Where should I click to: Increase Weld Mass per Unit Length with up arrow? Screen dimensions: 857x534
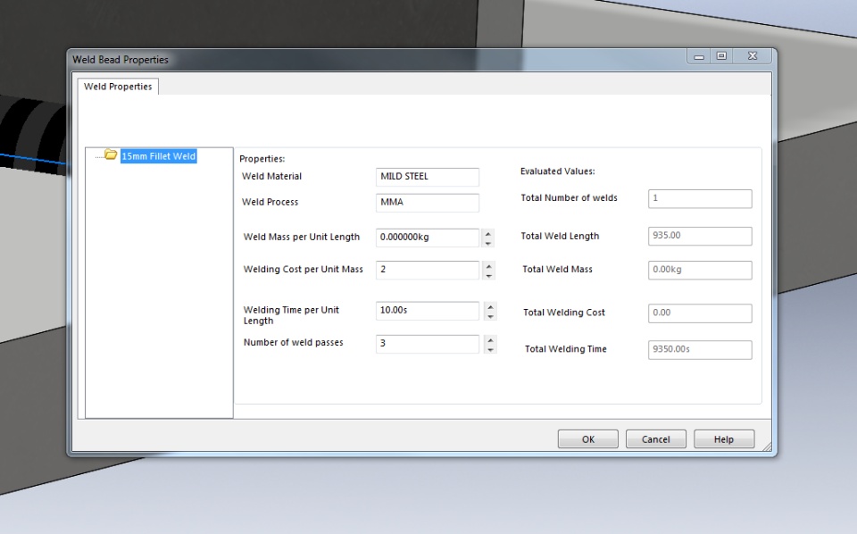click(x=488, y=233)
